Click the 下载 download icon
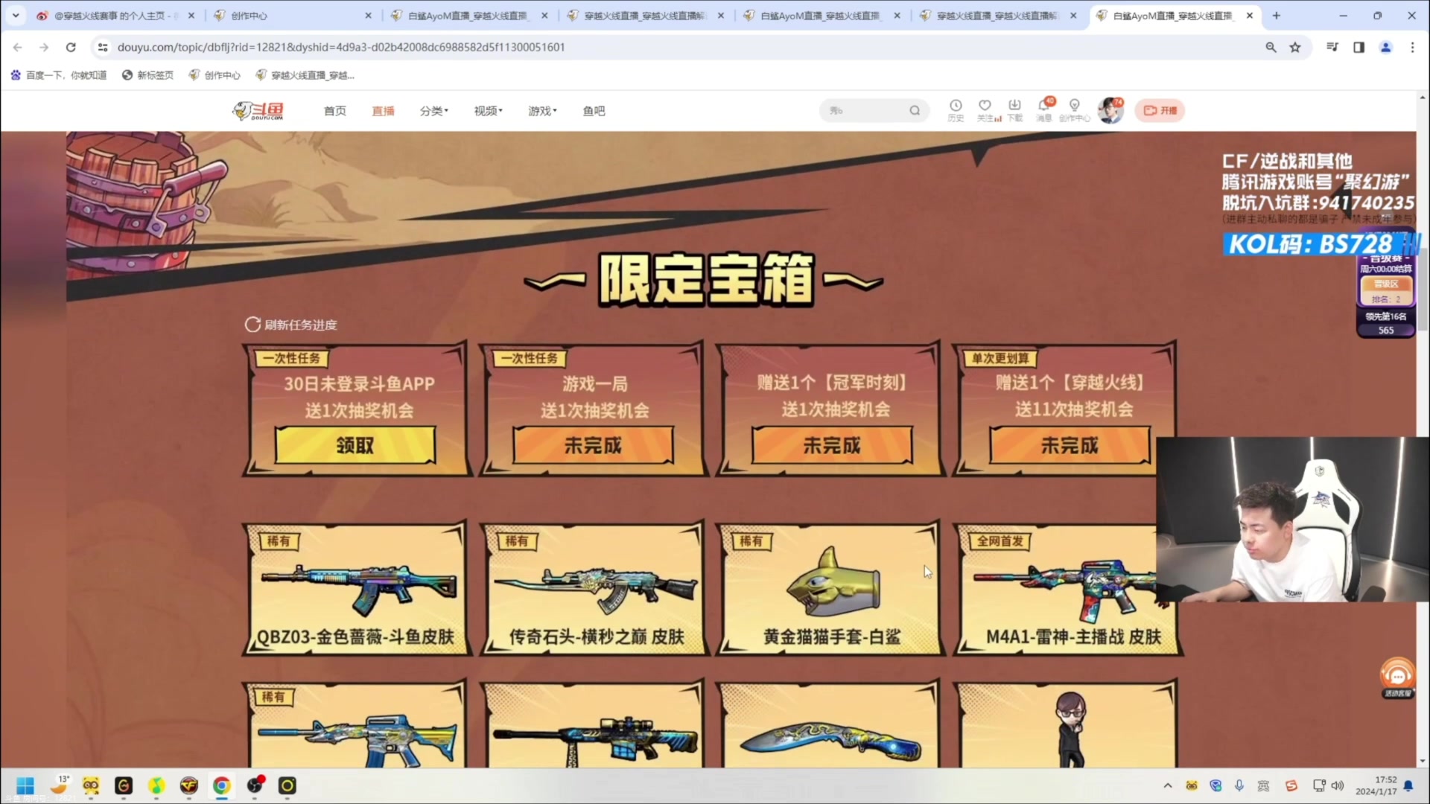The image size is (1430, 804). pos(1014,109)
